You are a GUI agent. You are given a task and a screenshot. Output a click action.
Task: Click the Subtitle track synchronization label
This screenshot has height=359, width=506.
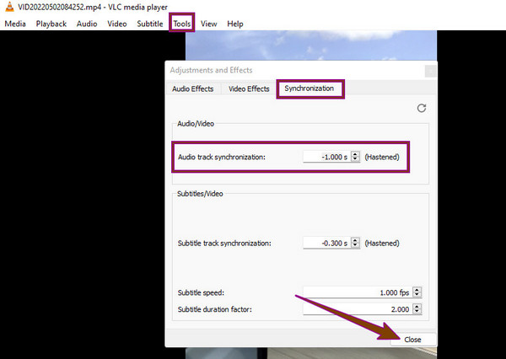coord(224,244)
